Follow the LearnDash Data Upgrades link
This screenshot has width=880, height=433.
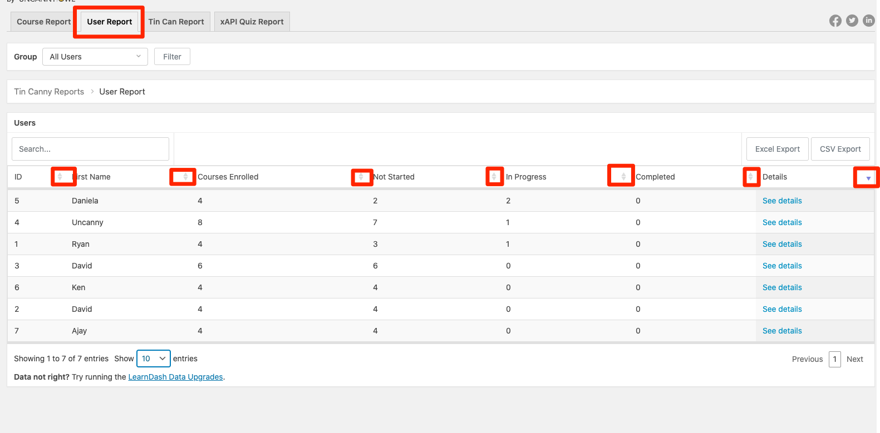tap(175, 377)
